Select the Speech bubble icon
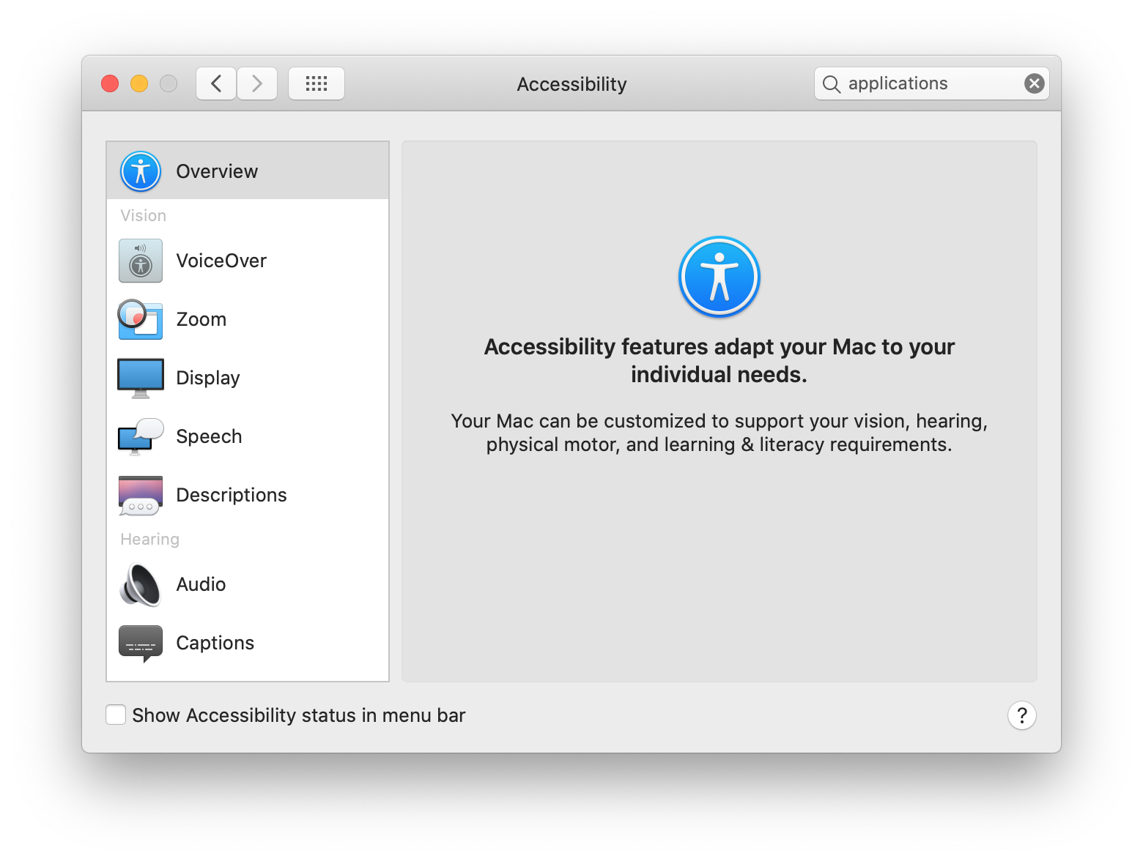This screenshot has height=861, width=1143. click(141, 436)
